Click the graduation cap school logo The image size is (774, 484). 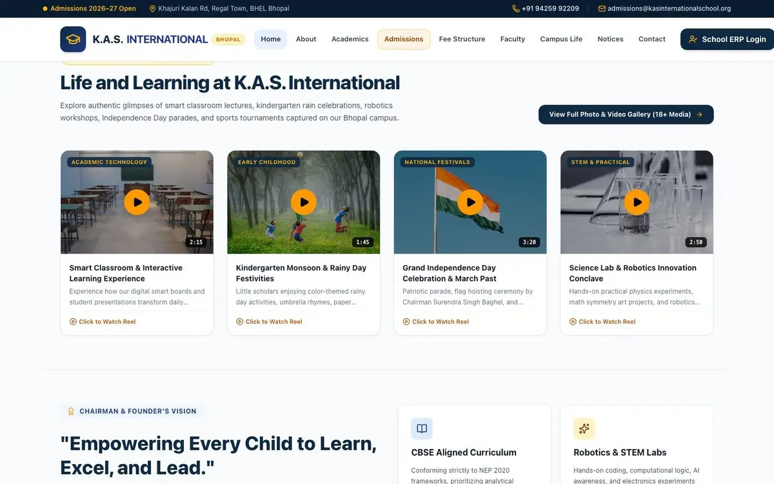(73, 39)
